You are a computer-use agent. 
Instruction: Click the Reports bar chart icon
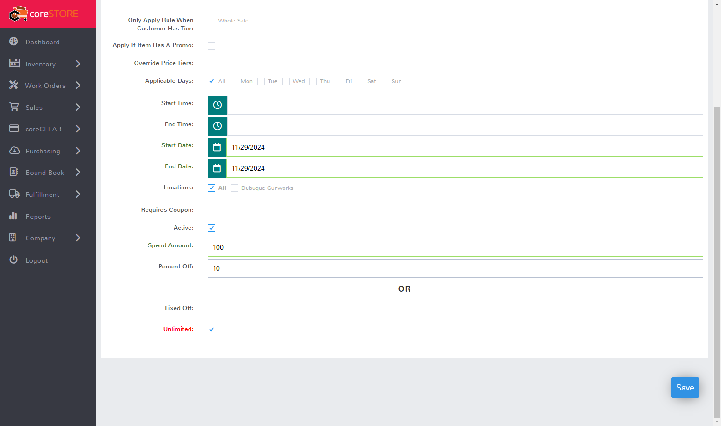click(14, 216)
